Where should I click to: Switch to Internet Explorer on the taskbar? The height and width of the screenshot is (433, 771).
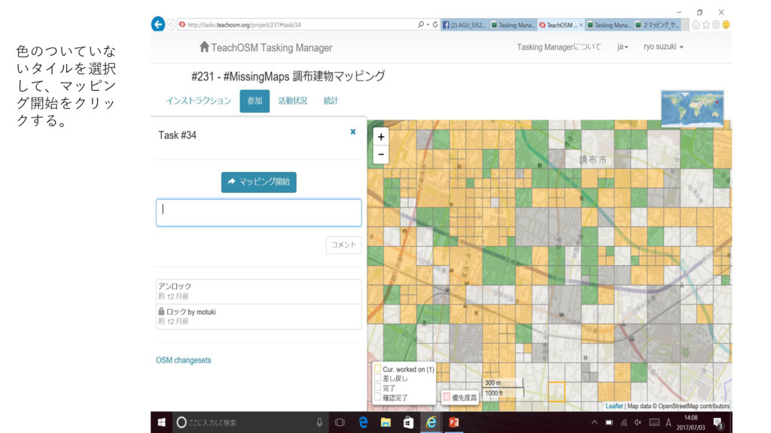tap(431, 422)
